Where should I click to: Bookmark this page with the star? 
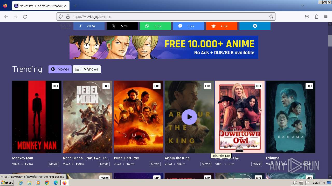tap(271, 17)
